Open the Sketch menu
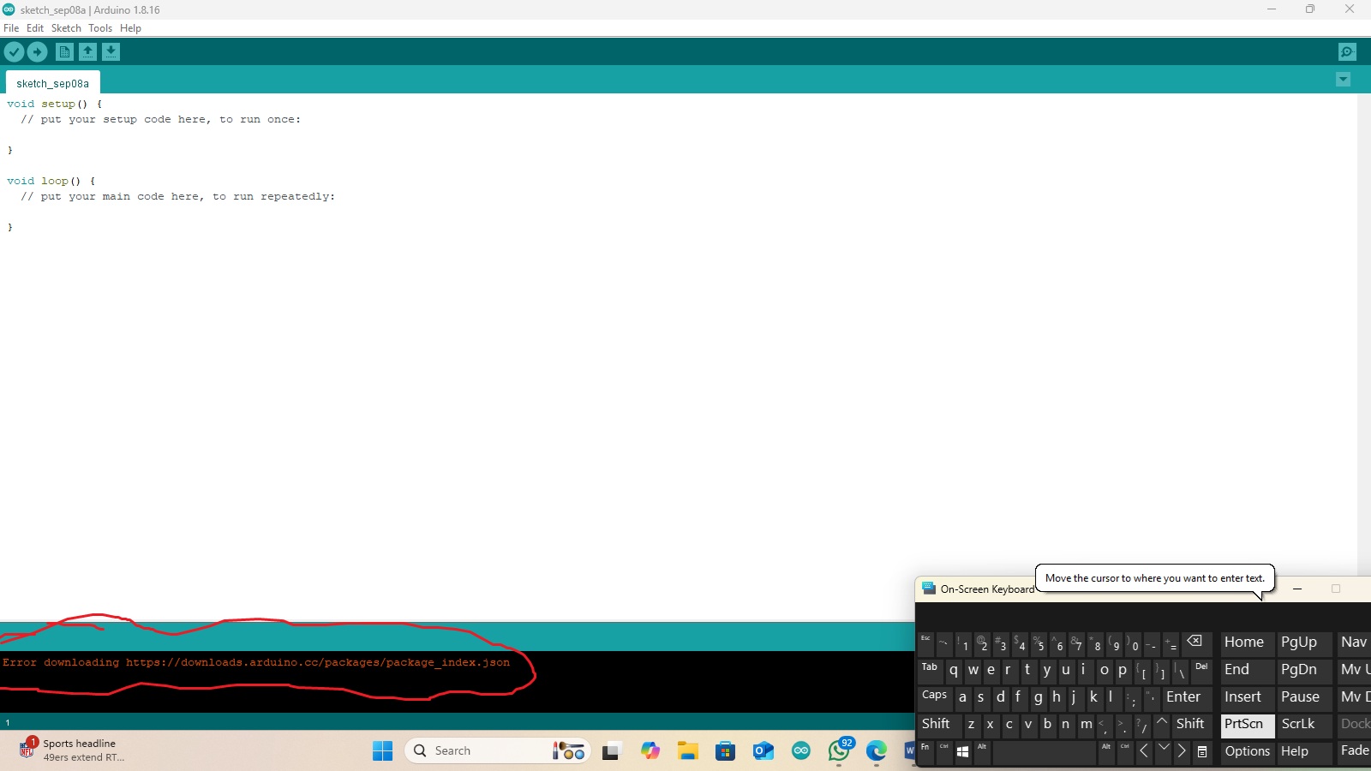The height and width of the screenshot is (771, 1371). (66, 28)
